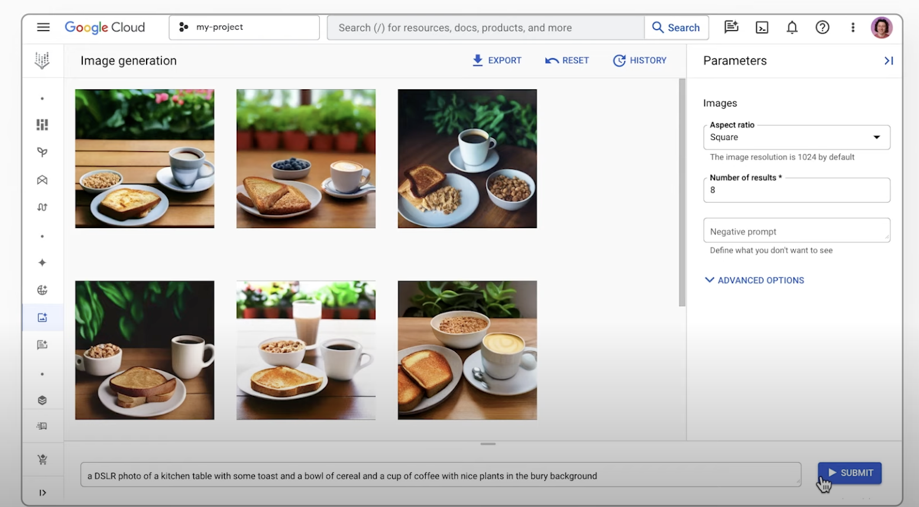Click your profile avatar picture
919x507 pixels.
tap(882, 27)
